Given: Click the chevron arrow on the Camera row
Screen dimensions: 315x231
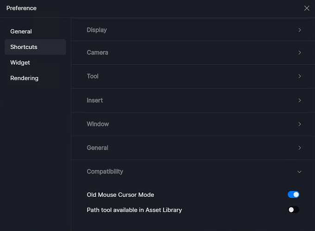Looking at the screenshot, I should (300, 53).
